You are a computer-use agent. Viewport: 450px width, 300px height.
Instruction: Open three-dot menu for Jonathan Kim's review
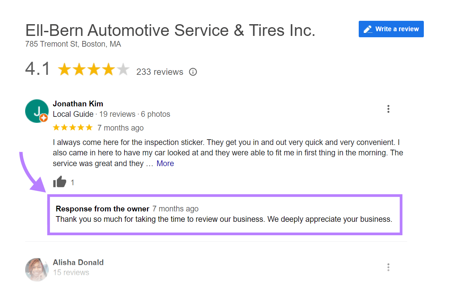click(388, 109)
